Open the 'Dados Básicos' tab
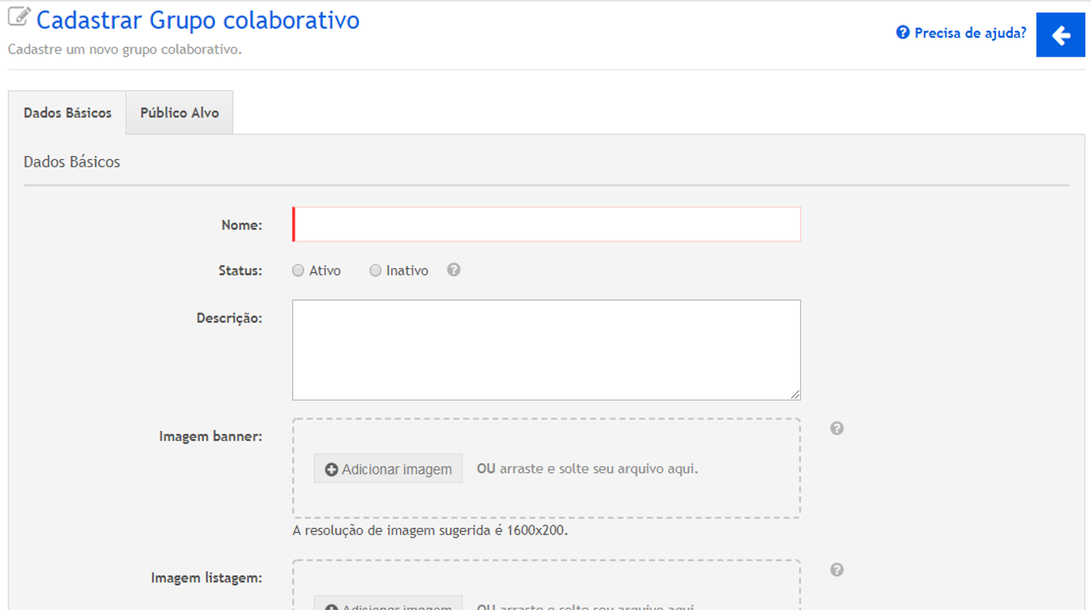This screenshot has height=610, width=1091. click(x=68, y=113)
